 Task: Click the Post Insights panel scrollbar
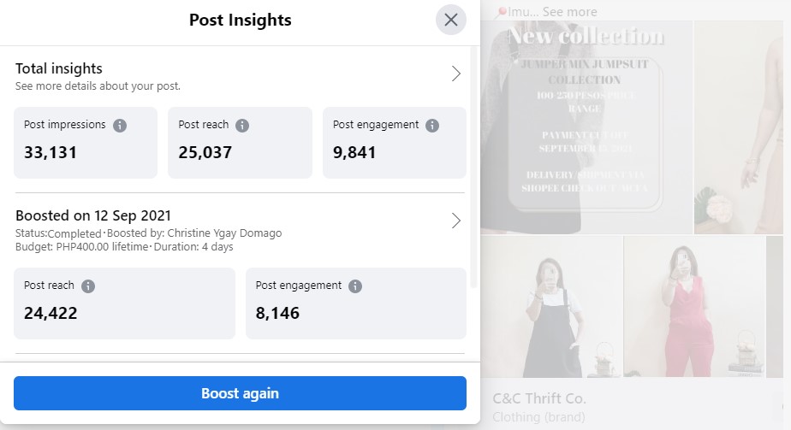475,171
